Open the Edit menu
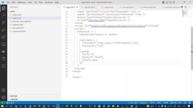The width and height of the screenshot is (193, 108). coord(13,2)
